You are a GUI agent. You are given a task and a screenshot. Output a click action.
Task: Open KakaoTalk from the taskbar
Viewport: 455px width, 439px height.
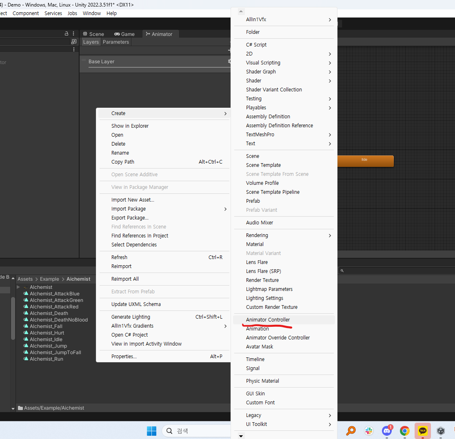pos(422,430)
